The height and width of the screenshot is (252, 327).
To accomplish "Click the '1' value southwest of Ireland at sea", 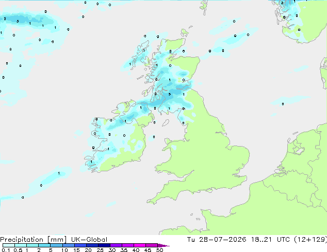I will [59, 173].
